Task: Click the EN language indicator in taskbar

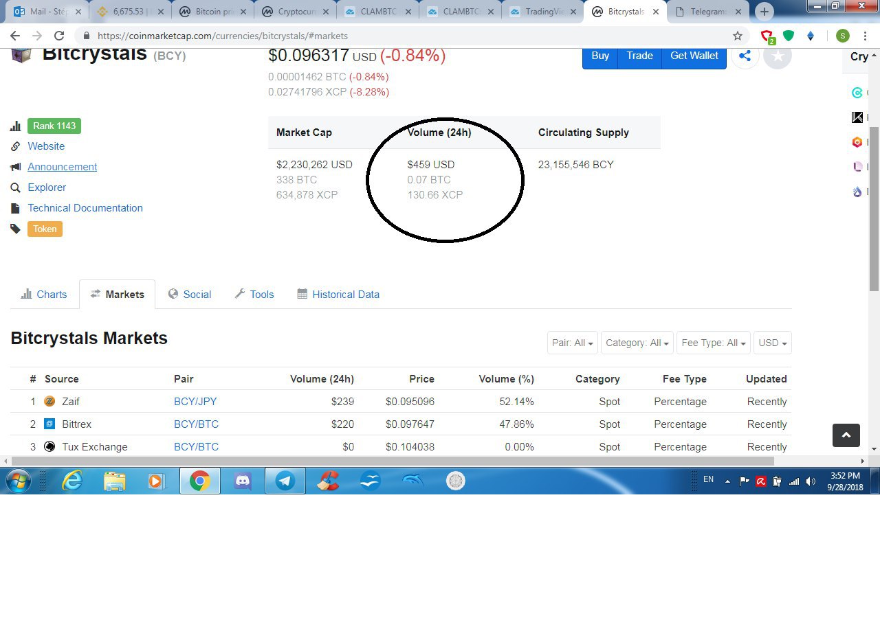Action: tap(708, 479)
